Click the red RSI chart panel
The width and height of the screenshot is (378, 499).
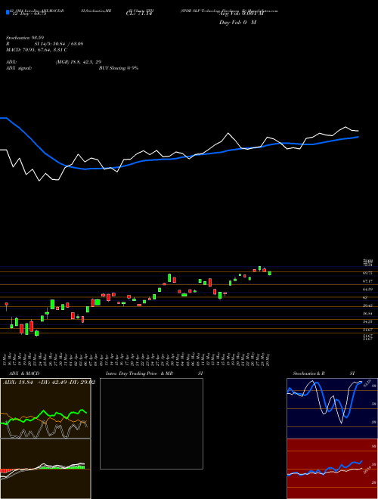pos(332,469)
